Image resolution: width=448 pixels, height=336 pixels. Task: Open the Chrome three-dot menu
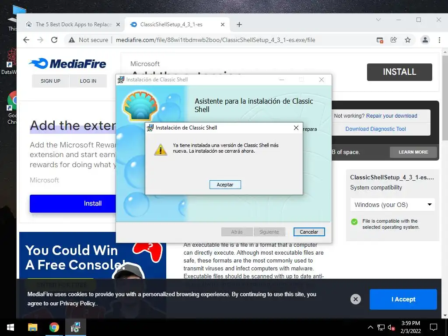tap(439, 40)
